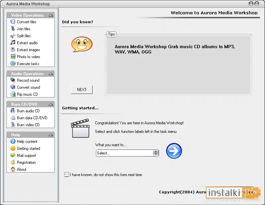Click the Mail support icon
Screen dimensions: 265x205
(x=13, y=155)
